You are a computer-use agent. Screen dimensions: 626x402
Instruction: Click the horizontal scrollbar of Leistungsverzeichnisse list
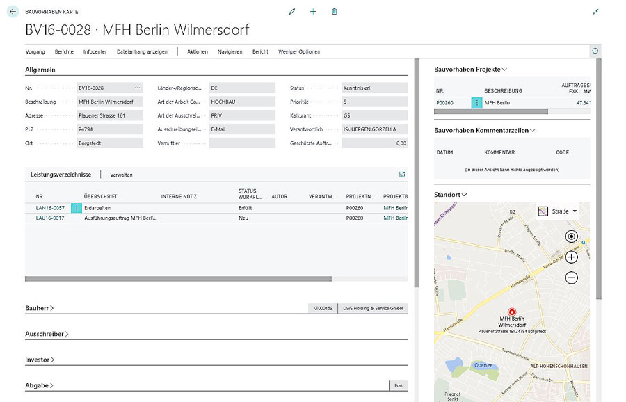click(178, 279)
